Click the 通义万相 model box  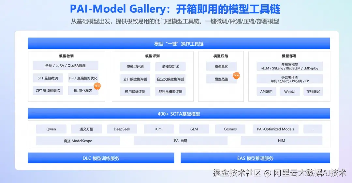(86, 129)
